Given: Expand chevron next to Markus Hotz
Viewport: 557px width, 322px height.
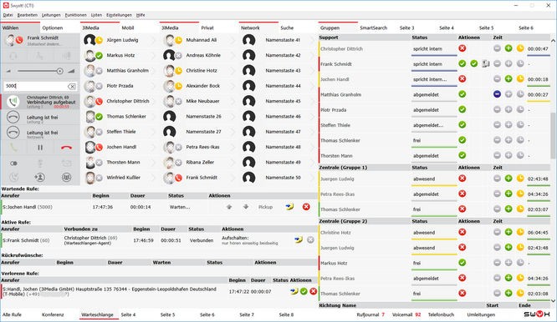Looking at the screenshot, I should click(153, 56).
